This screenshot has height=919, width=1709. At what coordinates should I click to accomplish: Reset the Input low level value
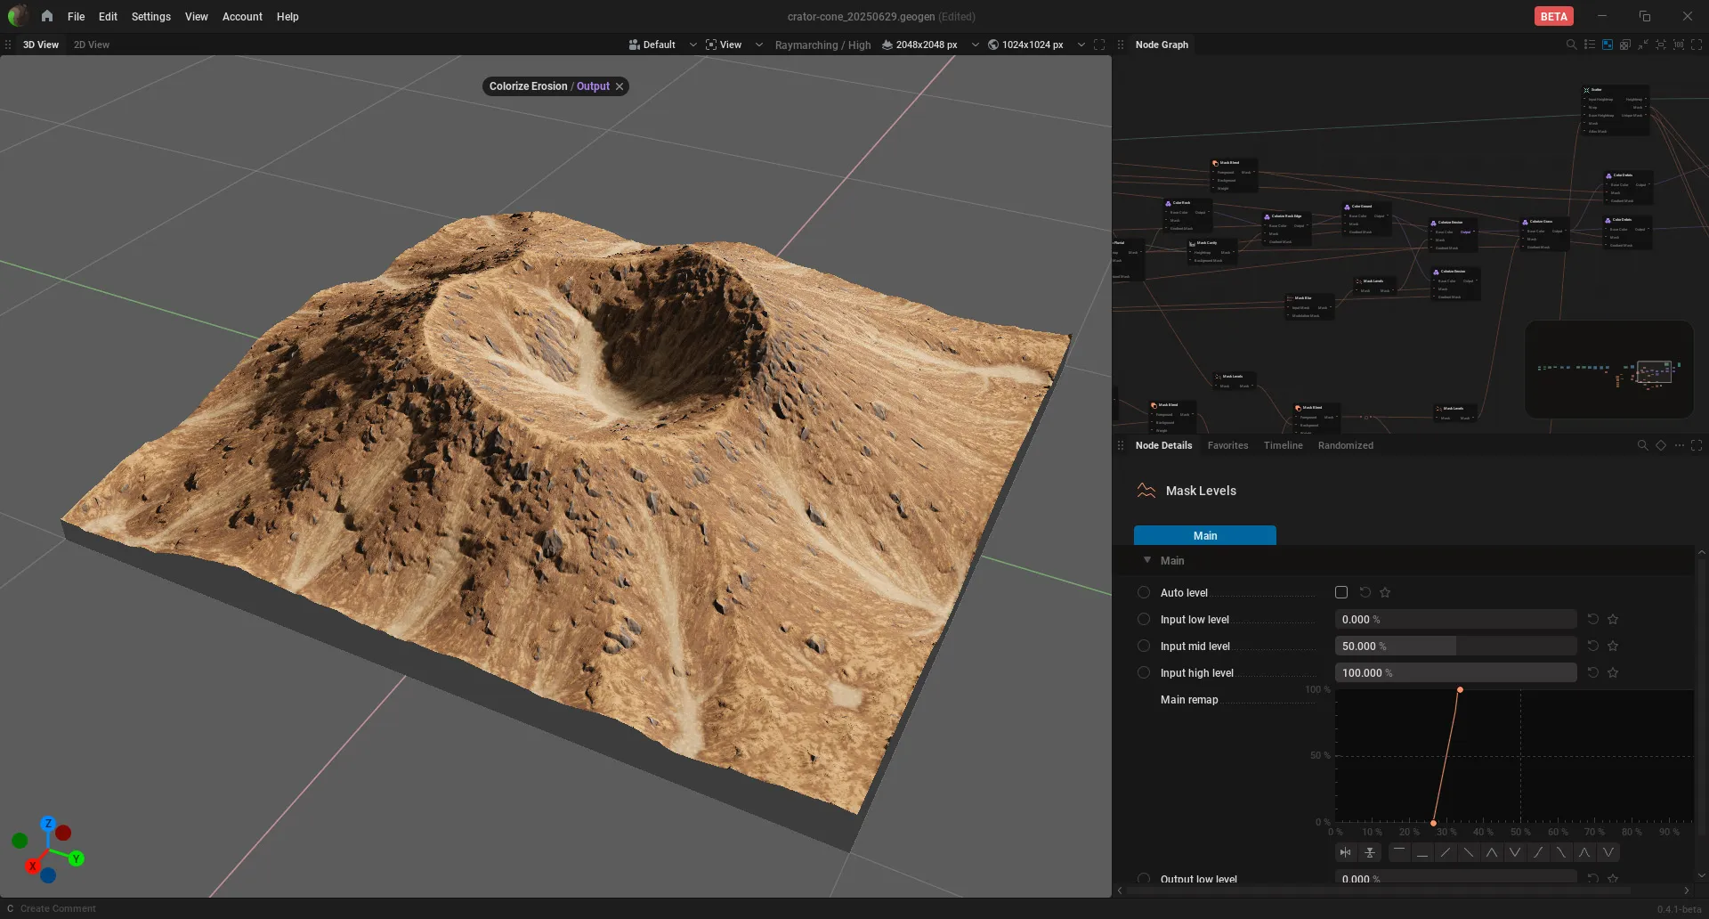pos(1593,619)
